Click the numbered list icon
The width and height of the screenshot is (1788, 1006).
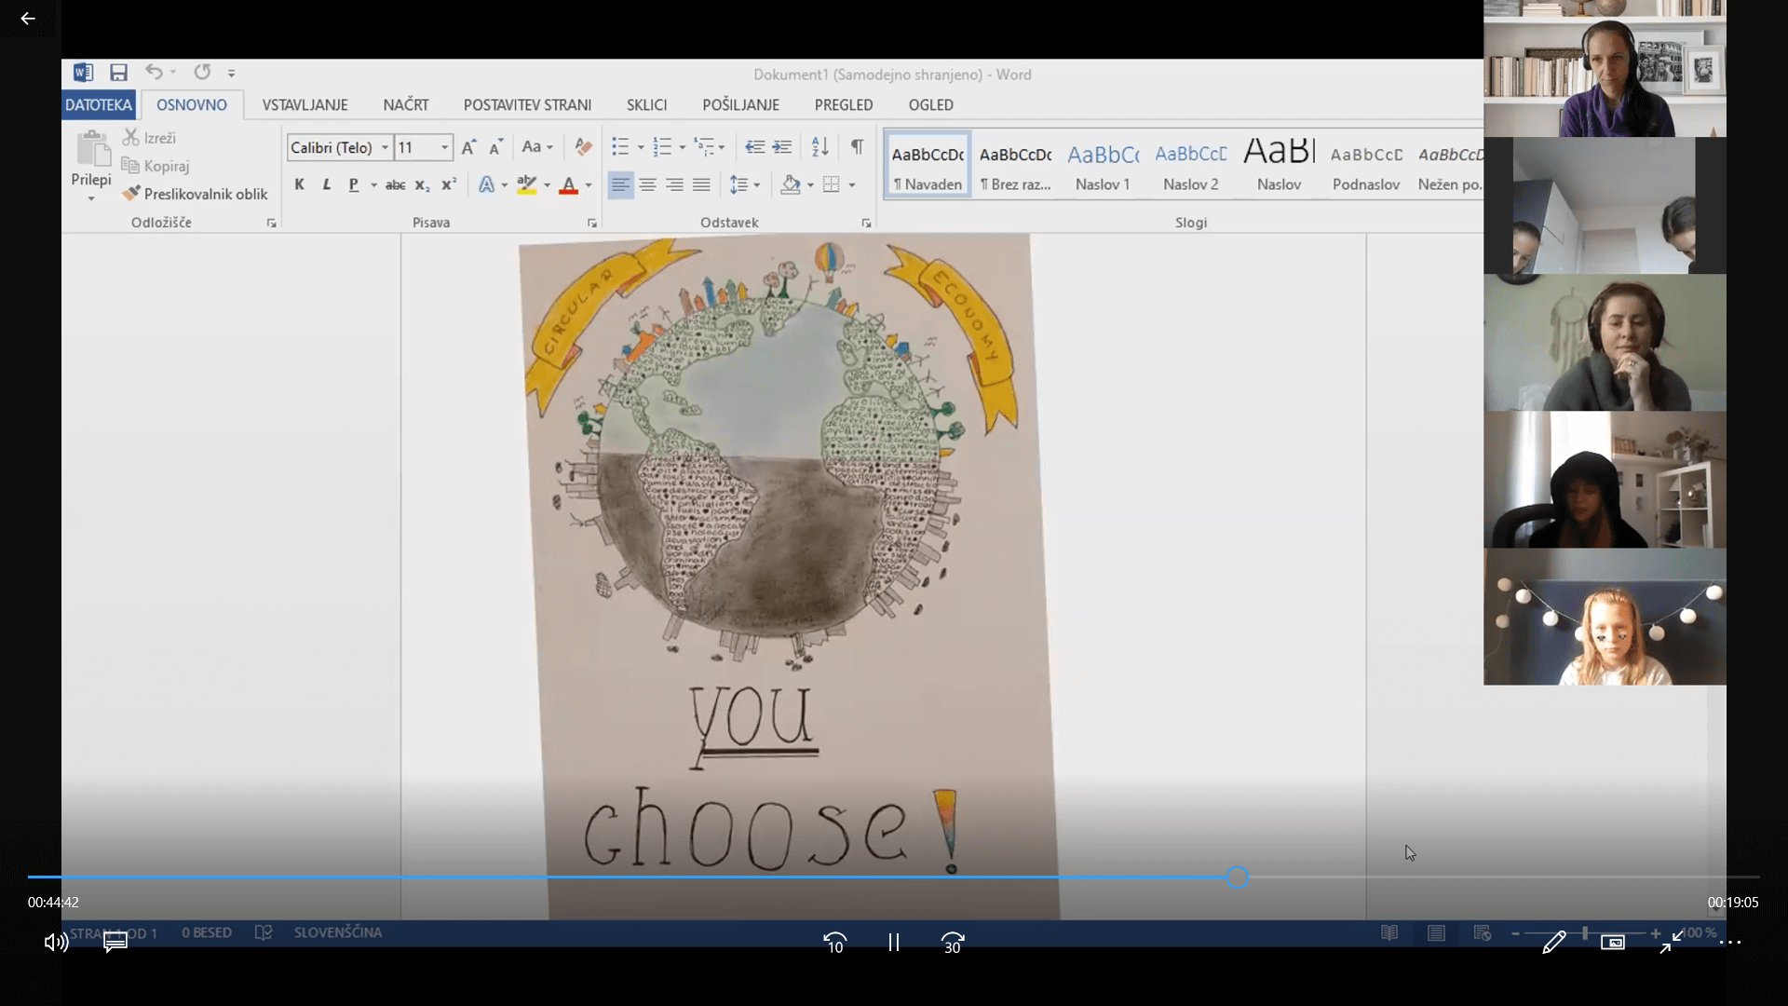tap(662, 147)
